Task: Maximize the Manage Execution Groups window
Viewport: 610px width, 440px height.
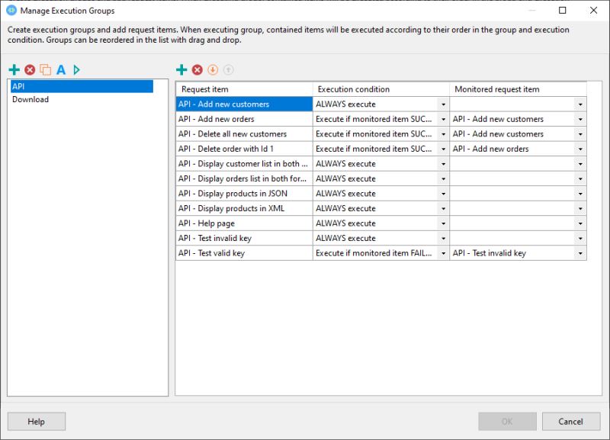Action: pyautogui.click(x=563, y=11)
